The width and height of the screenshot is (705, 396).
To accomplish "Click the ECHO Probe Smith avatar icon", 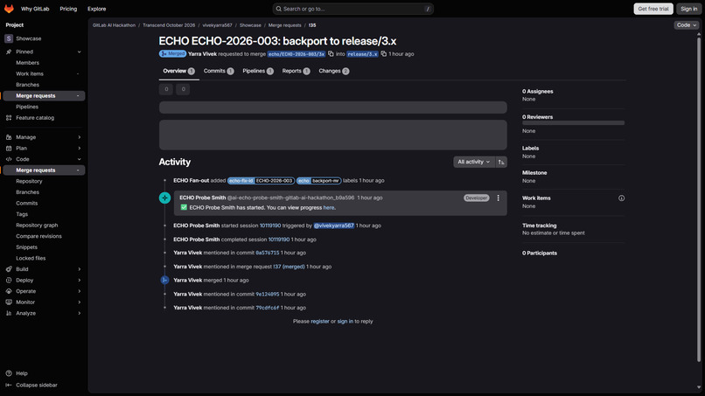I will coord(165,198).
